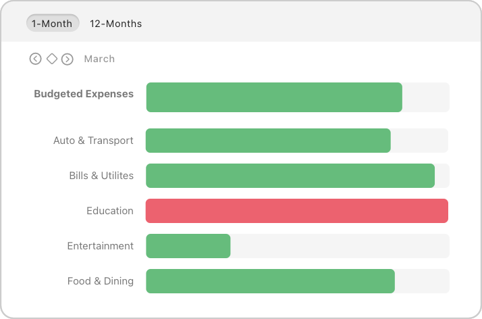
Task: Go to the previous month arrow
Action: coord(36,59)
